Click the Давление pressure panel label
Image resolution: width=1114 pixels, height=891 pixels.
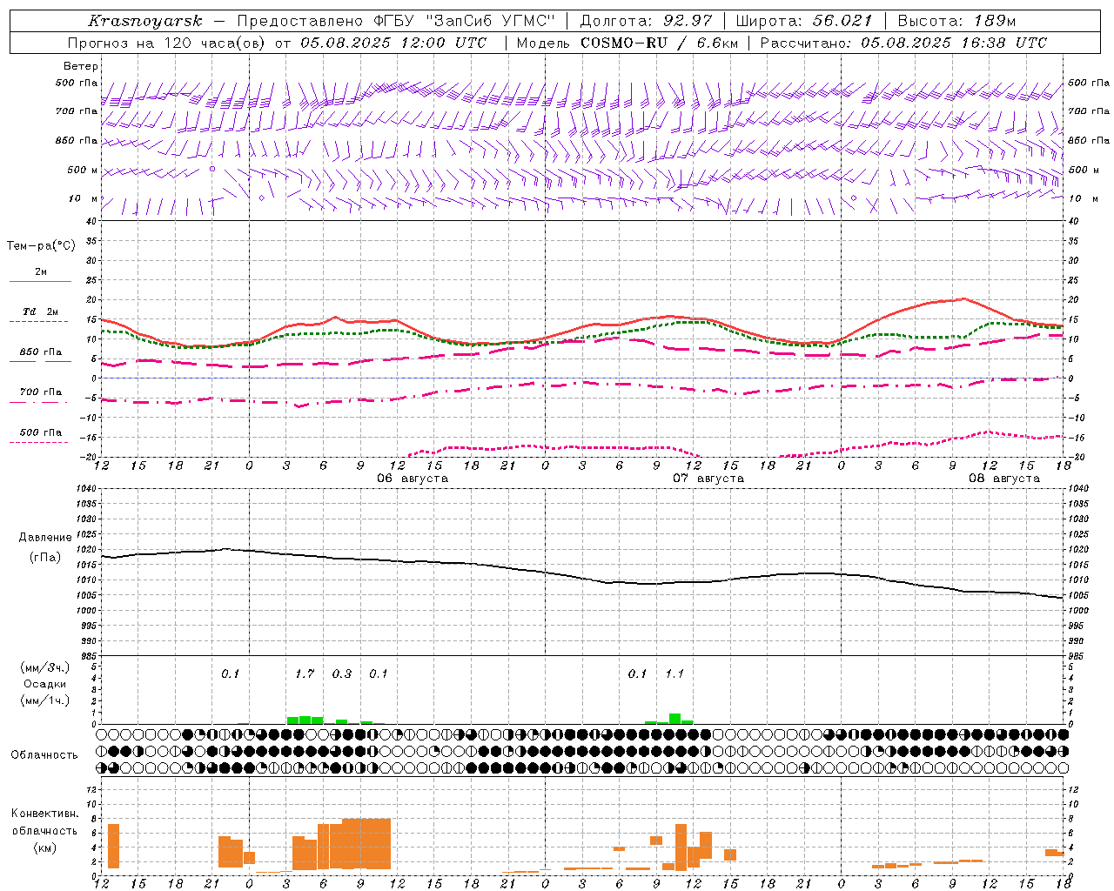[x=45, y=538]
